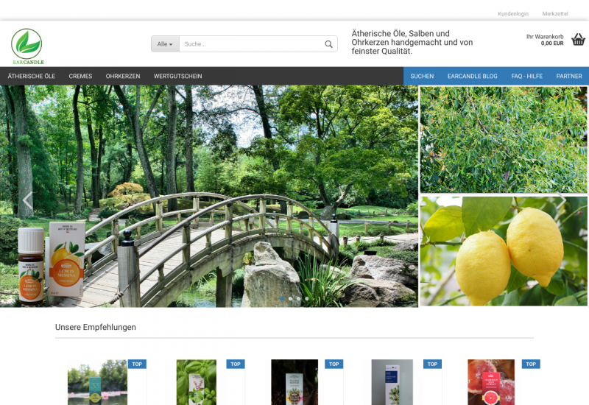Open the Wertgutschein page
The width and height of the screenshot is (589, 405).
pos(177,76)
